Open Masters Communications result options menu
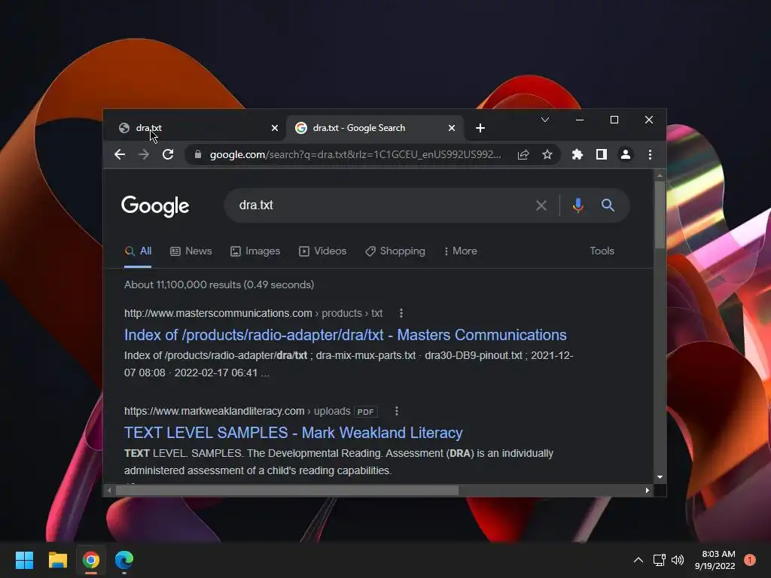The height and width of the screenshot is (578, 771). [401, 313]
